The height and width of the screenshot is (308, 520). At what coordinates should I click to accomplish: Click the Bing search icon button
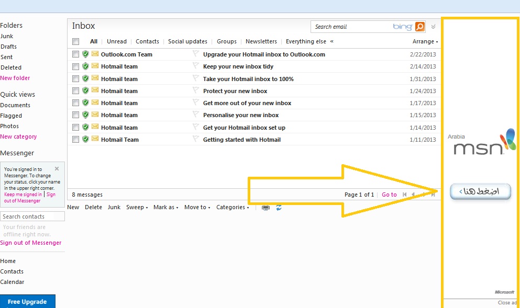(x=420, y=27)
